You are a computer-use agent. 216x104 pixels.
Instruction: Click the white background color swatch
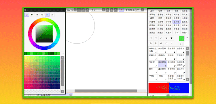(x=186, y=43)
